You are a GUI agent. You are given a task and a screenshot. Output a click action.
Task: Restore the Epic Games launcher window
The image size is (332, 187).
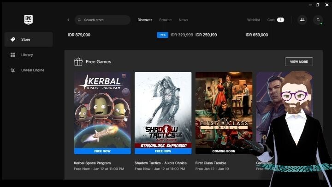click(318, 5)
